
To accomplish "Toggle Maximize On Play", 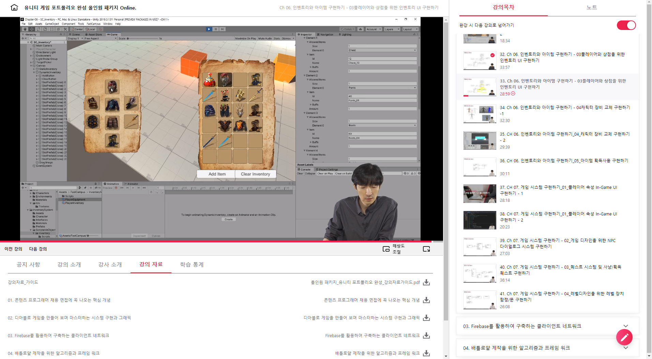I will [x=245, y=39].
